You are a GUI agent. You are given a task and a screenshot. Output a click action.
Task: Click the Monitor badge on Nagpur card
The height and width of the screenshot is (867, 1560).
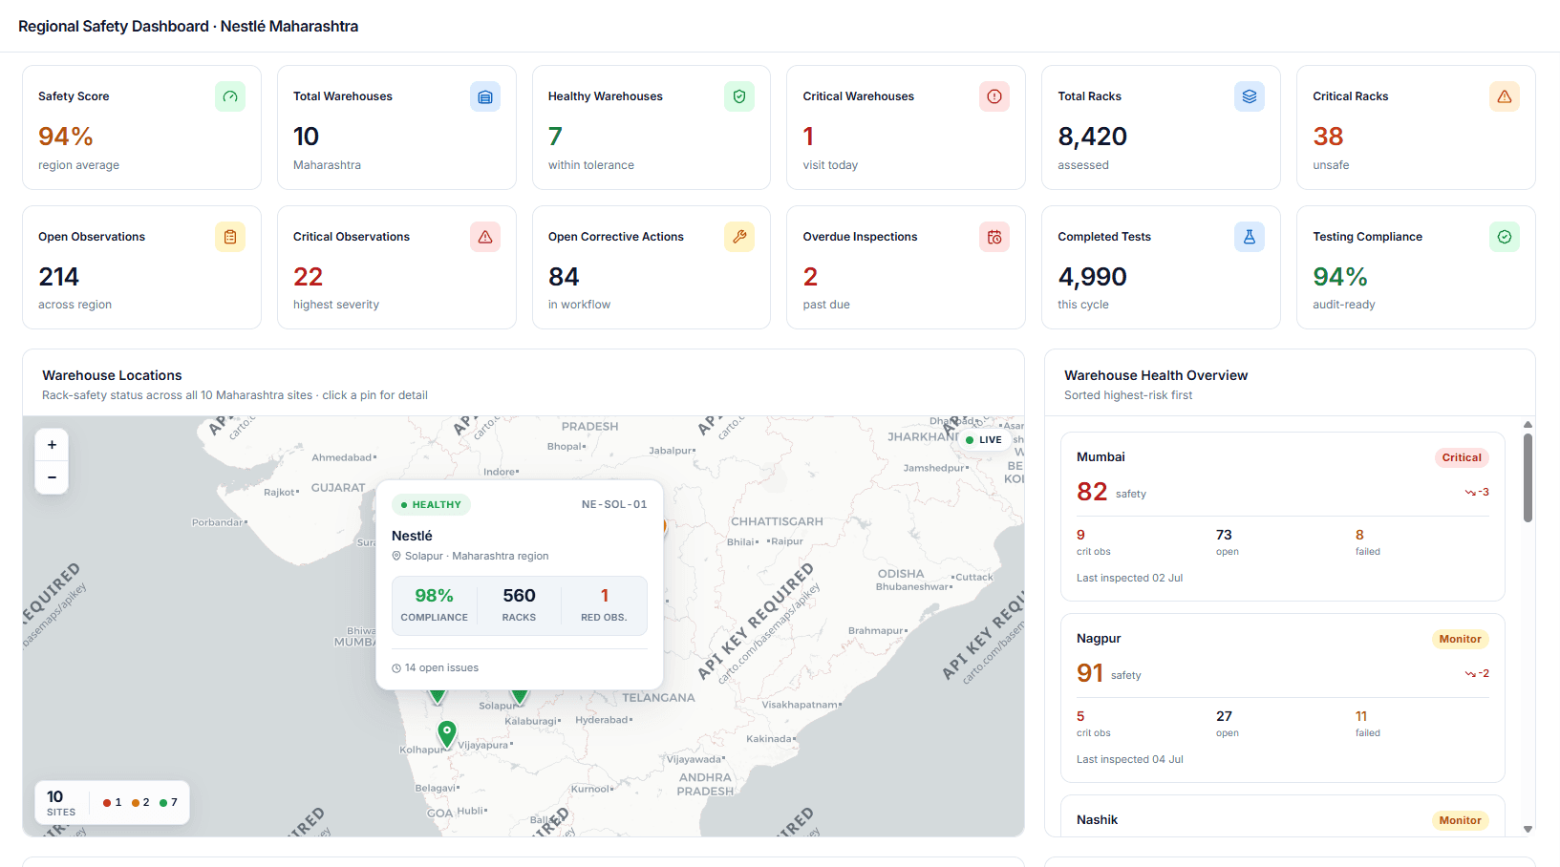coord(1460,639)
